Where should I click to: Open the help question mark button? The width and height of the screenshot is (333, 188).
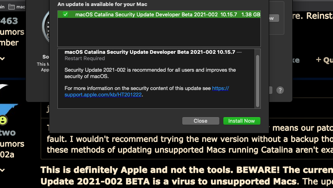pyautogui.click(x=280, y=90)
